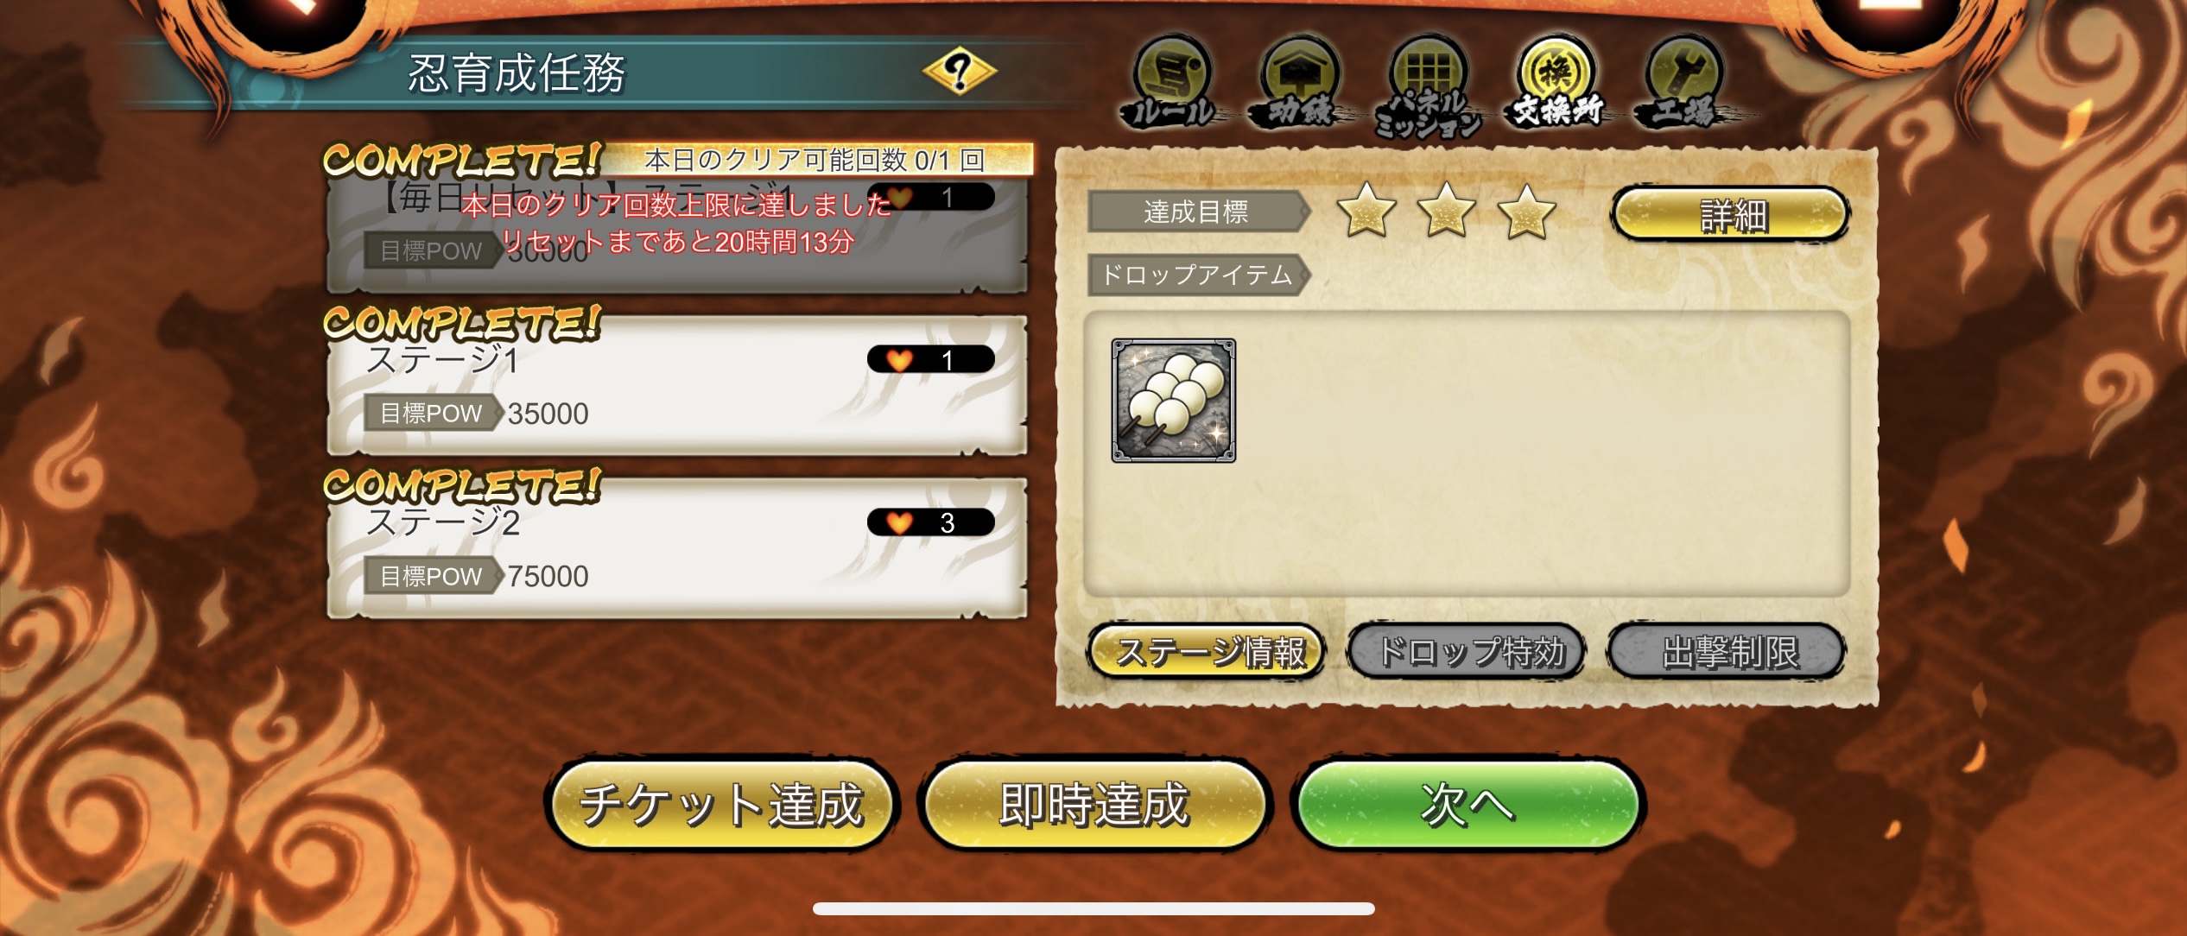2187x936 pixels.
Task: Tap the dango drop item icon
Action: click(x=1173, y=401)
